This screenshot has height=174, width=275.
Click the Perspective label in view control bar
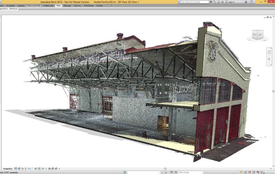coord(8,169)
